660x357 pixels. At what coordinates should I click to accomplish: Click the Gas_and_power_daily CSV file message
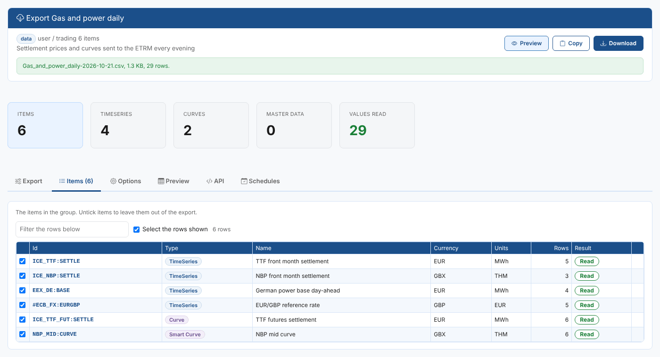click(x=330, y=66)
